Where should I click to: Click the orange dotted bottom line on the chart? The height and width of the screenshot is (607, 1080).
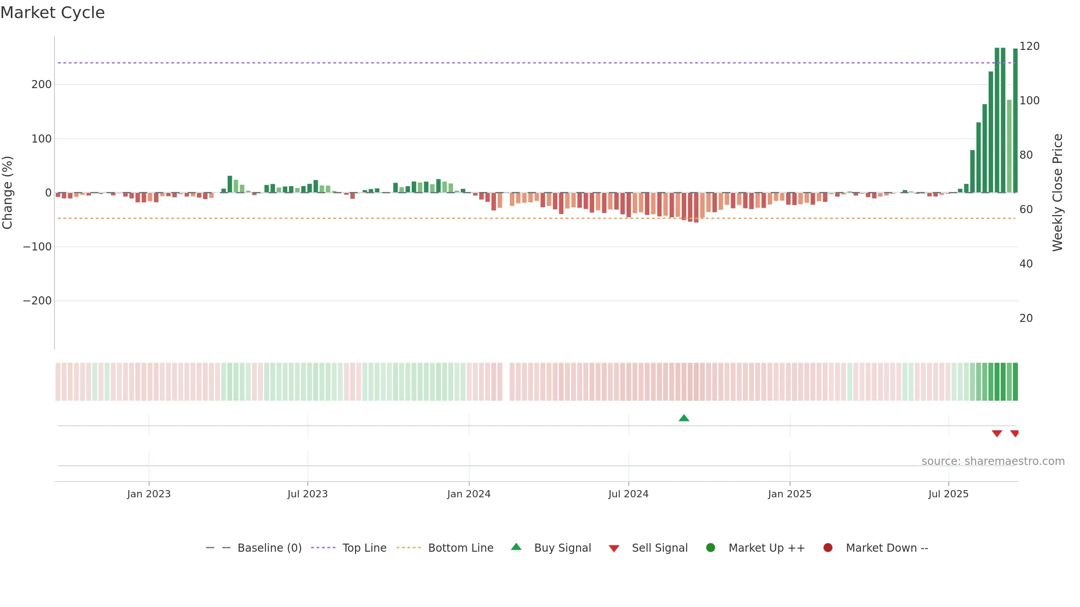click(x=535, y=219)
